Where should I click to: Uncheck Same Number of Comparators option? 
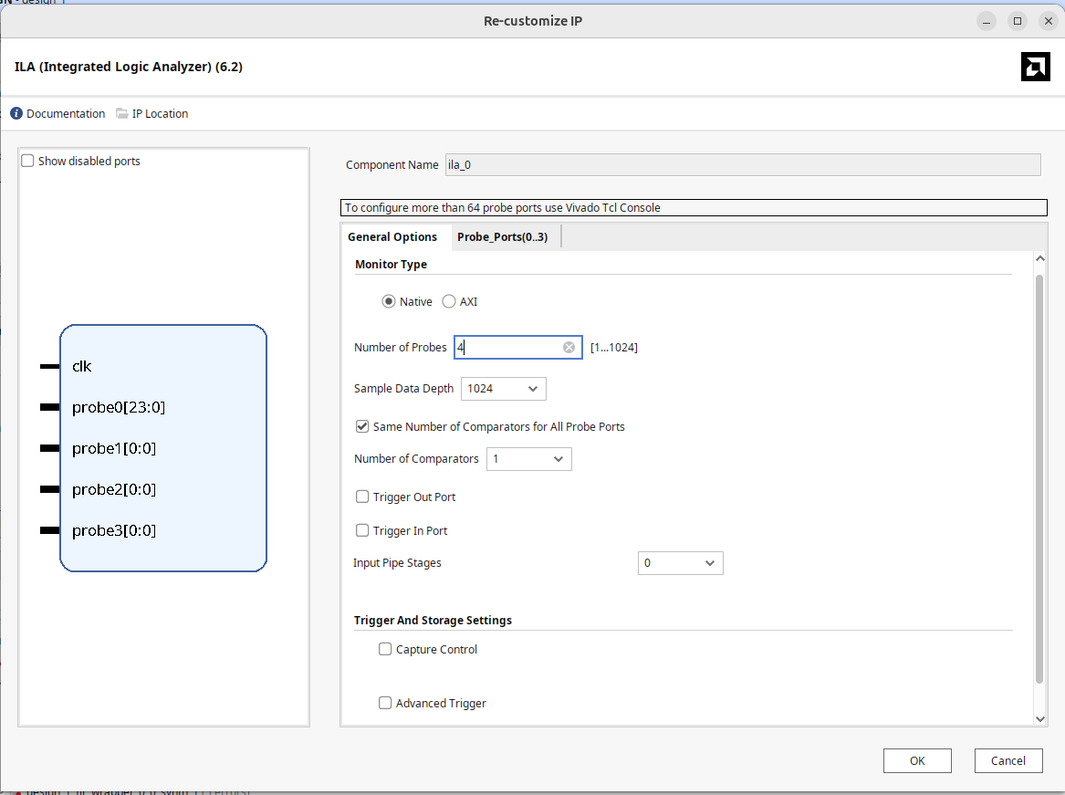click(362, 427)
